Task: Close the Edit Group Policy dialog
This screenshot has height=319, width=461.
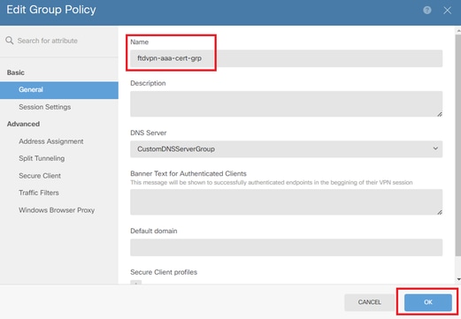Action: (x=447, y=11)
